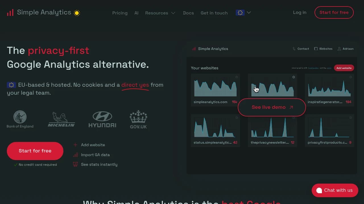The width and height of the screenshot is (364, 204).
Task: Click gear icon on simpleanalytics.com card
Action: (237, 77)
